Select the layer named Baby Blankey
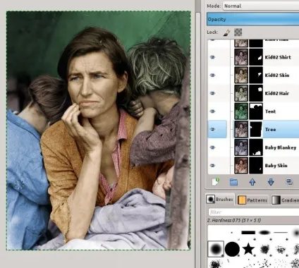The width and height of the screenshot is (299, 268). [281, 147]
